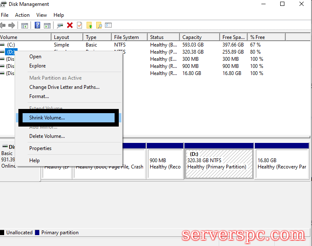Choose Shrink Volume from context menu
Viewport: 312px width, 246px height.
47,118
